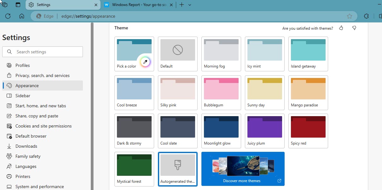Open Privacy, search, and services section
The width and height of the screenshot is (382, 190).
(43, 75)
